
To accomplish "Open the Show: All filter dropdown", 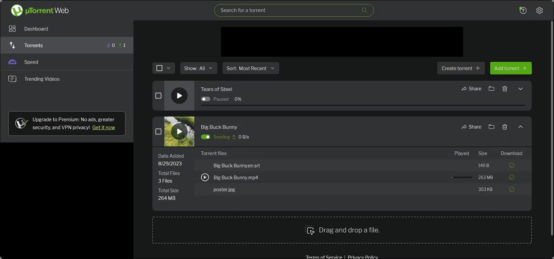I will click(x=199, y=68).
